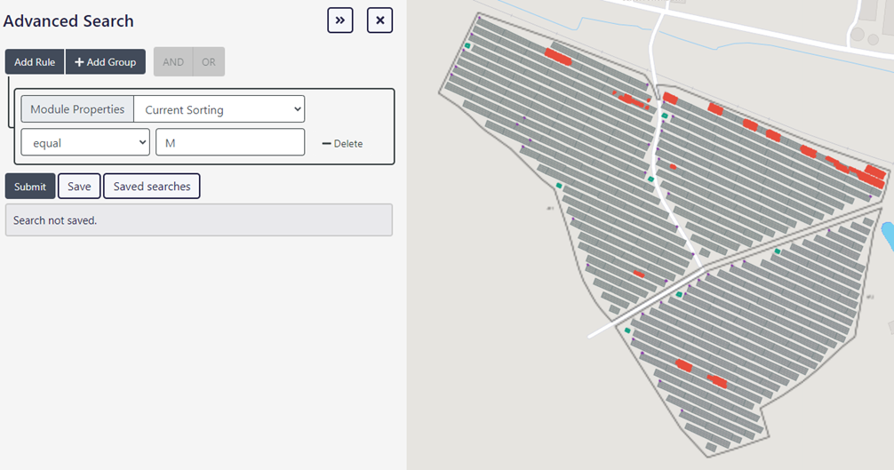Click the Advanced Search heading
This screenshot has height=470, width=894.
tap(68, 21)
